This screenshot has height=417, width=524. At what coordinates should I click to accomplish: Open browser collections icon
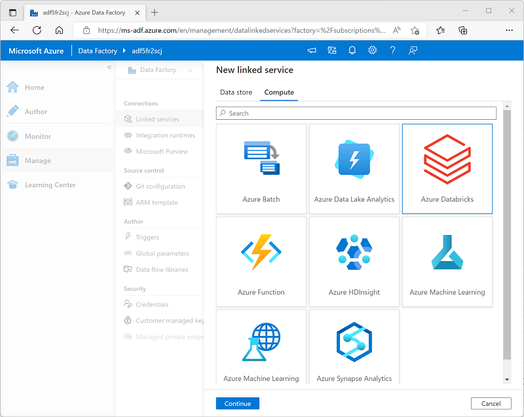[x=463, y=30]
